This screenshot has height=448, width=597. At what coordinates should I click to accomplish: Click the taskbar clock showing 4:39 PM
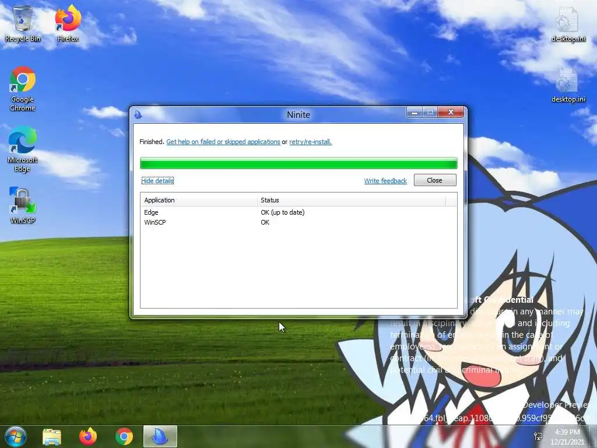point(567,437)
